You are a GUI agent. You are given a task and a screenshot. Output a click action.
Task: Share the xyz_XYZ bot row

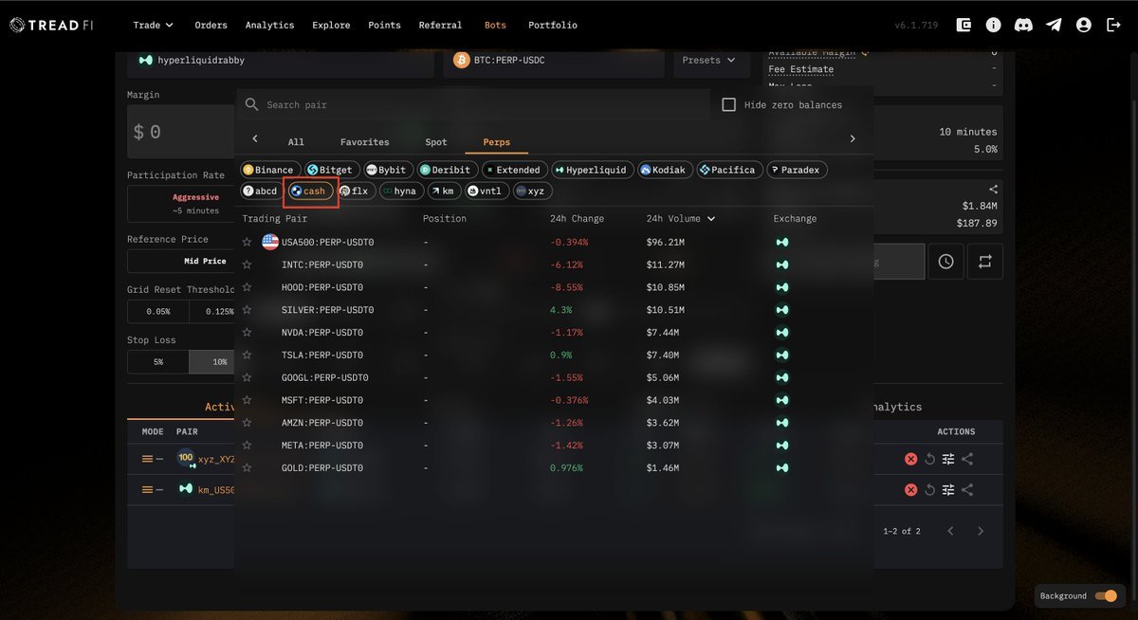967,459
